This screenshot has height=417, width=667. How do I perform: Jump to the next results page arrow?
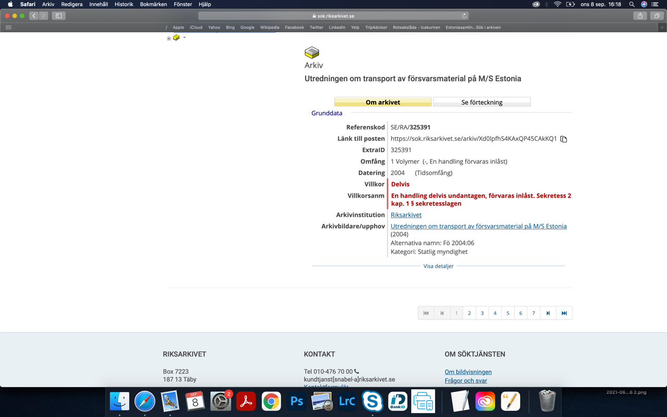click(x=548, y=313)
